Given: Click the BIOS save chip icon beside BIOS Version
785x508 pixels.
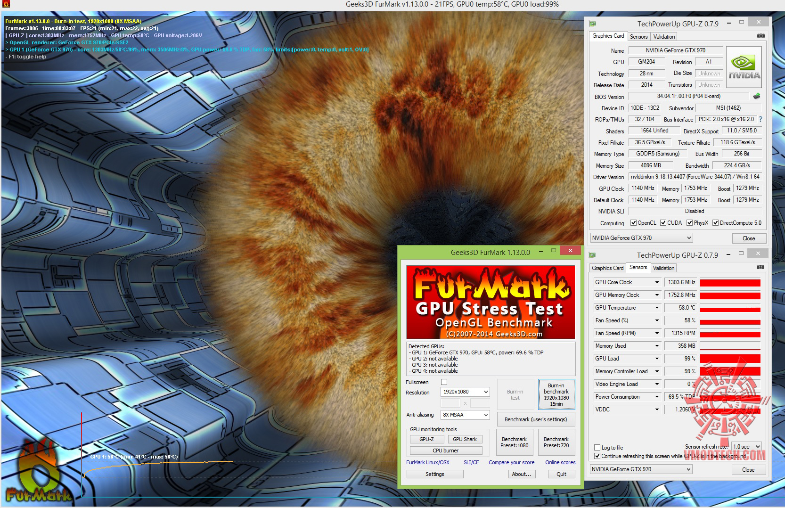Looking at the screenshot, I should pos(757,96).
